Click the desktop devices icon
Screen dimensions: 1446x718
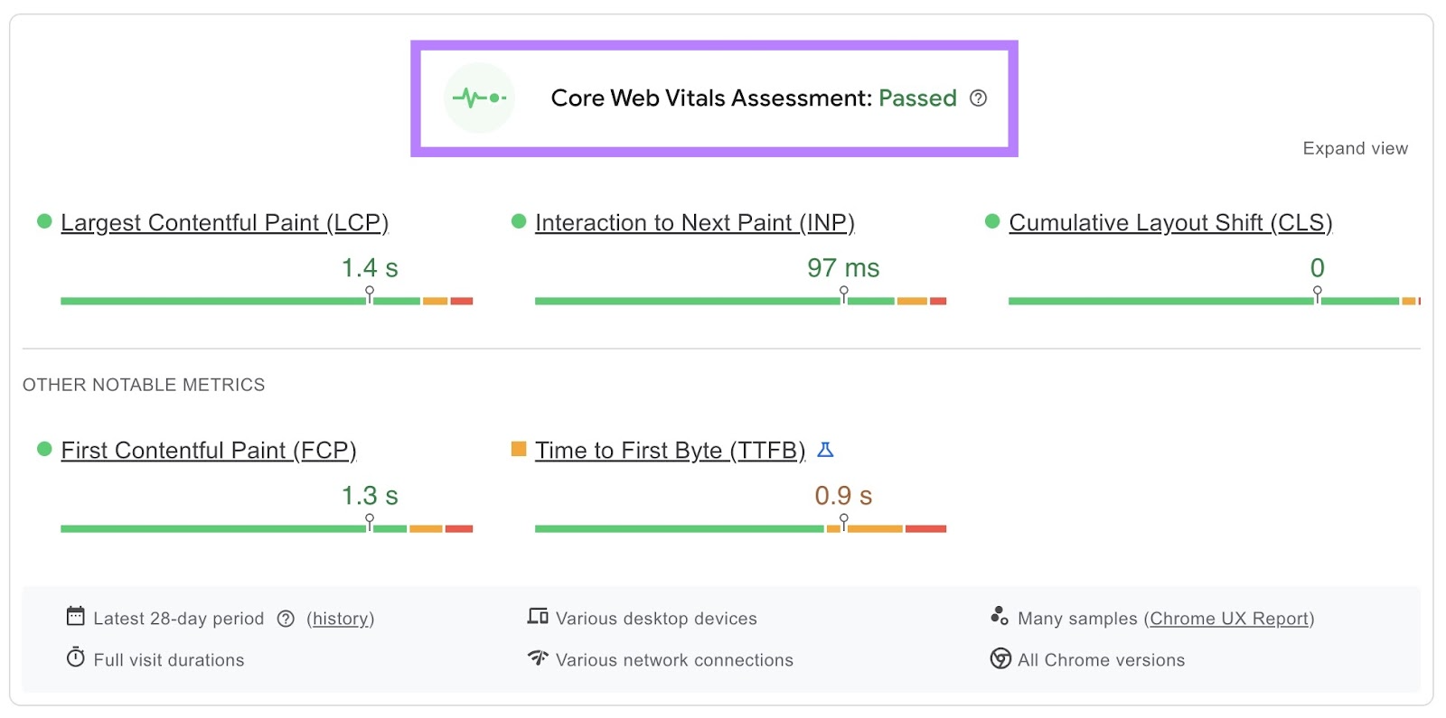pos(537,617)
